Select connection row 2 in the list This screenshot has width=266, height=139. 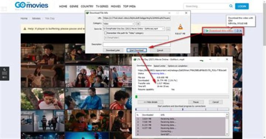[181, 122]
